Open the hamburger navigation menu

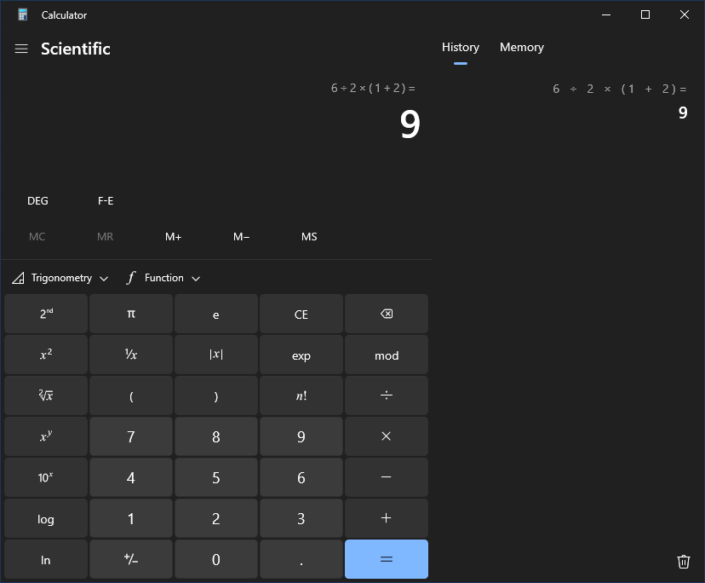pos(21,49)
